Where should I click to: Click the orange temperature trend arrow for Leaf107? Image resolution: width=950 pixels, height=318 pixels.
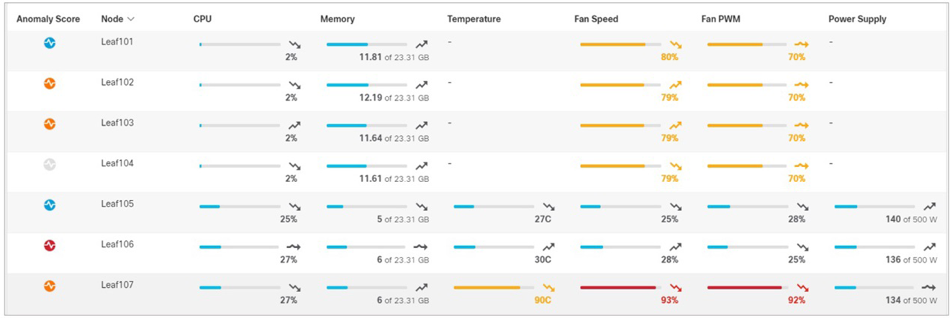pyautogui.click(x=548, y=288)
